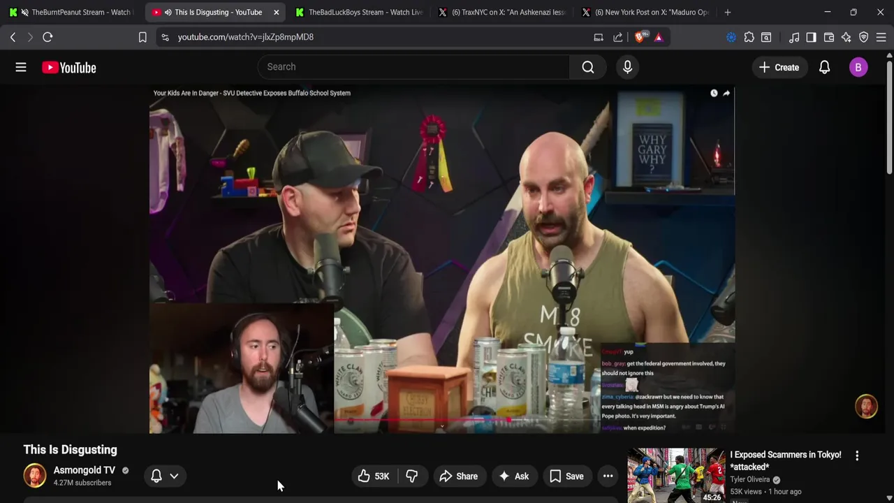Image resolution: width=894 pixels, height=503 pixels.
Task: Open I Exposed Scammers in Tokyo thumbnail
Action: [676, 476]
